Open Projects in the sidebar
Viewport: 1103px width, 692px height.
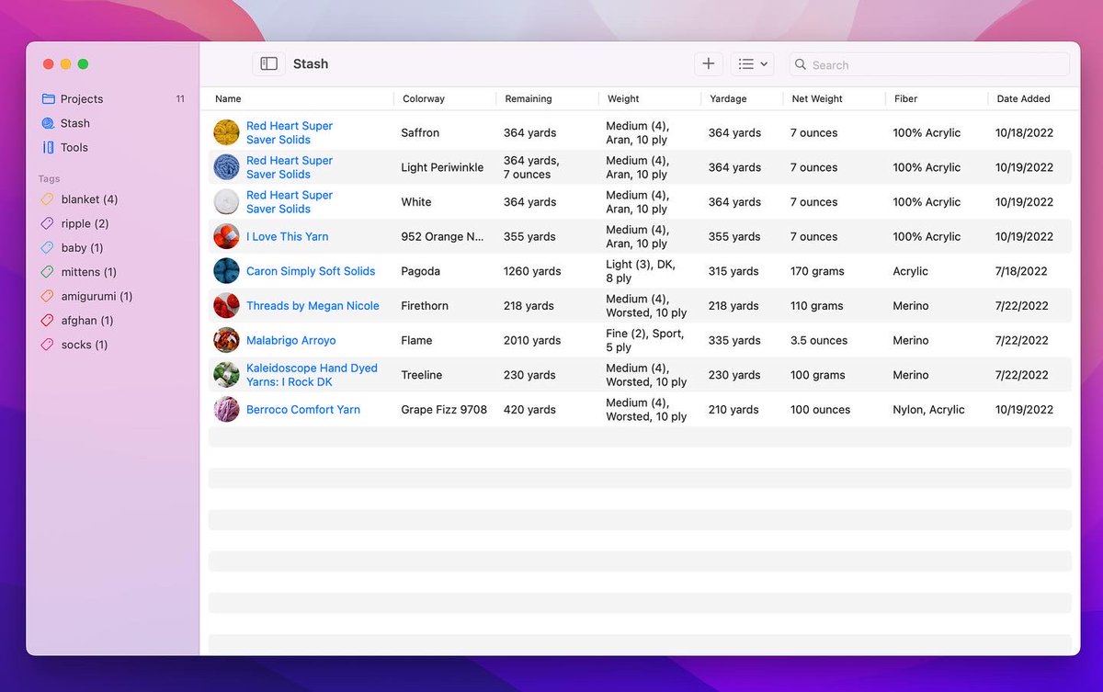[x=82, y=99]
